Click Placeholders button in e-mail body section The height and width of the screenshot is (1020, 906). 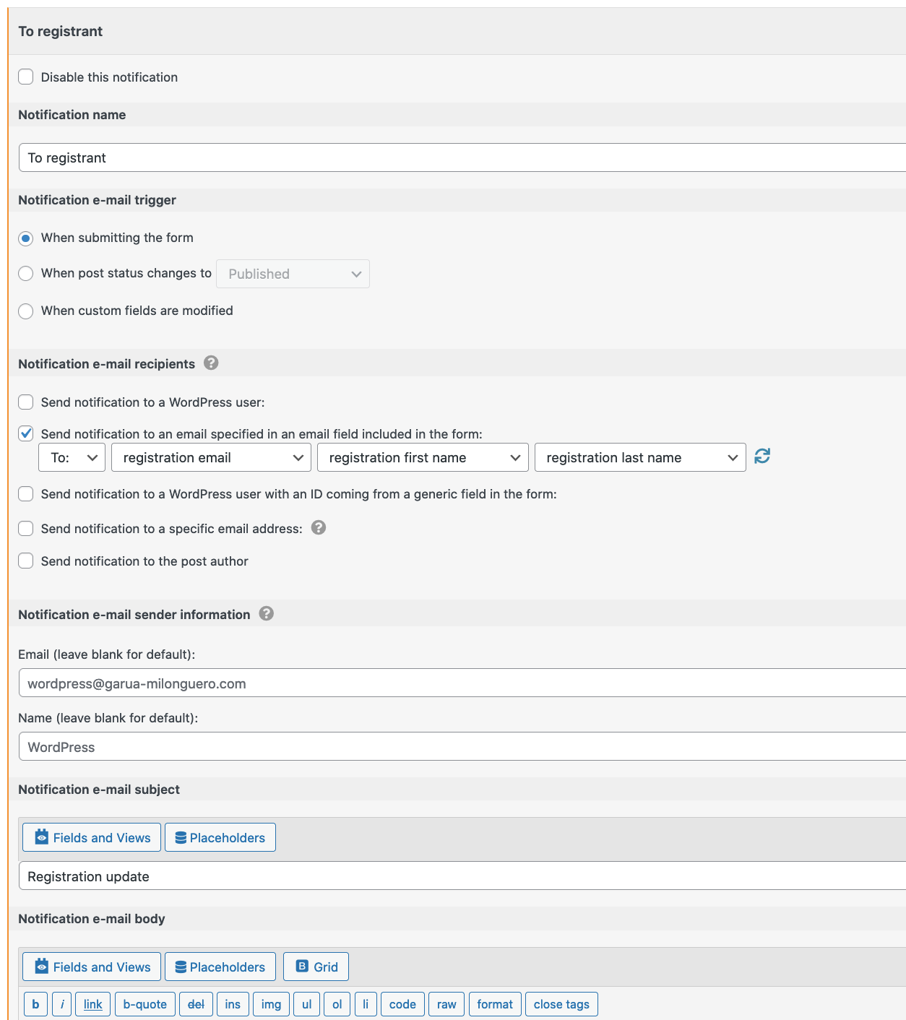point(220,967)
